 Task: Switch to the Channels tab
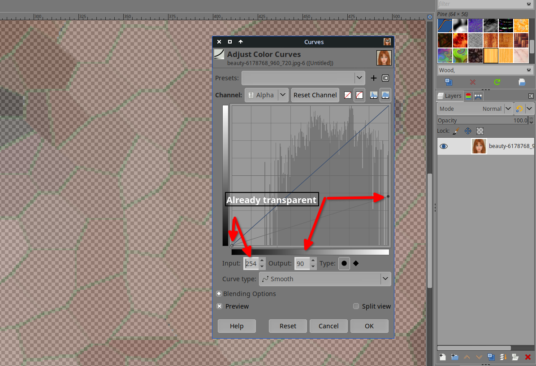468,96
